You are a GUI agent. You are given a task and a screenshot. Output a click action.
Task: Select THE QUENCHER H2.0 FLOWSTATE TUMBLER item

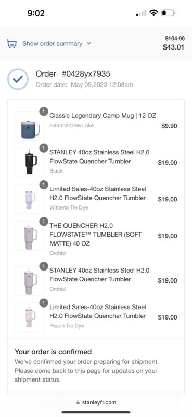(x=96, y=235)
